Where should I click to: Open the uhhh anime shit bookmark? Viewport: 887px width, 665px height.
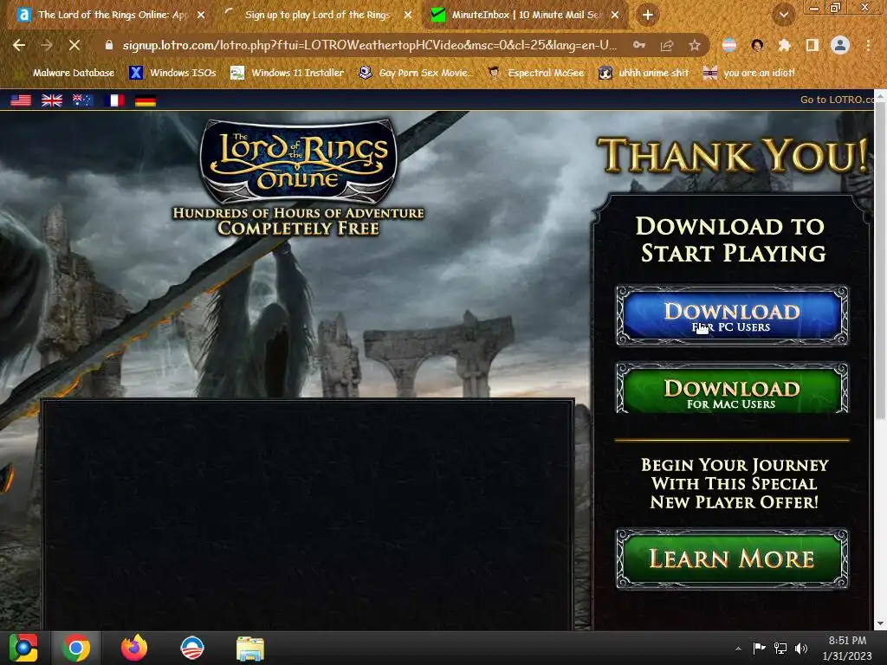pos(644,73)
